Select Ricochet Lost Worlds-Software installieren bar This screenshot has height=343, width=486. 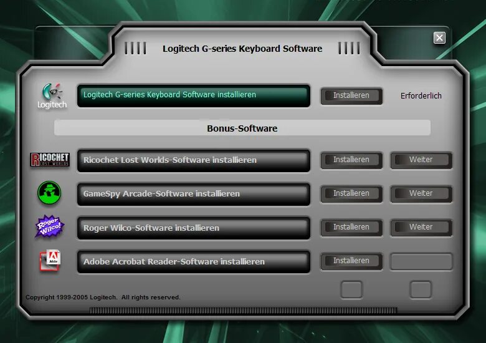tap(194, 160)
